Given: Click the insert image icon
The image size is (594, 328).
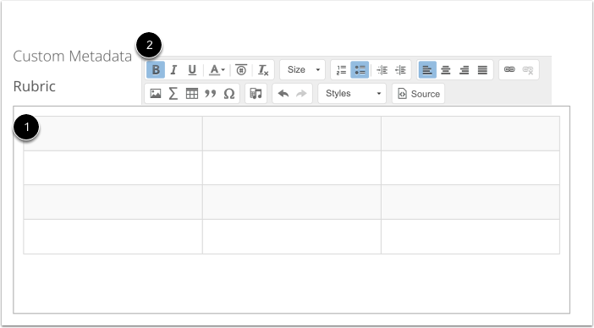Looking at the screenshot, I should point(156,94).
